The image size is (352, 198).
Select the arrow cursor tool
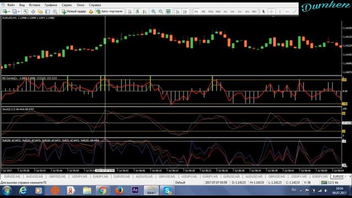tap(263, 12)
